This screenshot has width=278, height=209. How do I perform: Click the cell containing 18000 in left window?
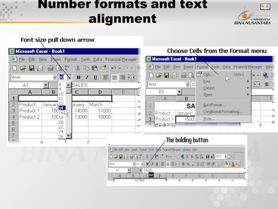(100, 117)
